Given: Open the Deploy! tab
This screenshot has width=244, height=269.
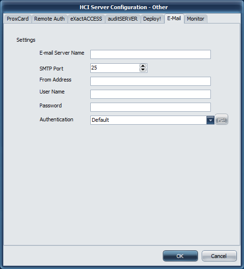Looking at the screenshot, I should pyautogui.click(x=152, y=19).
